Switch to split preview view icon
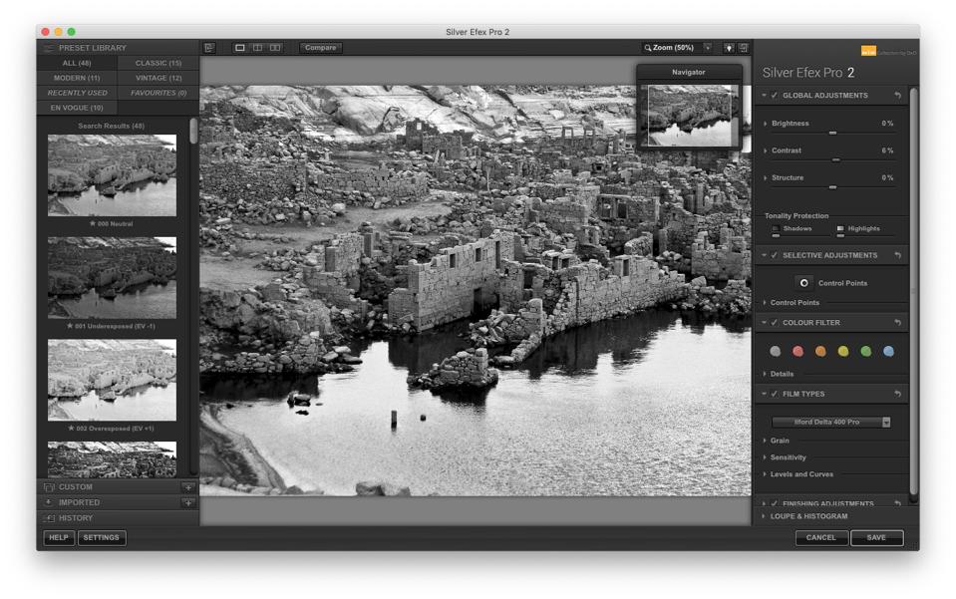The height and width of the screenshot is (599, 956). (x=257, y=47)
